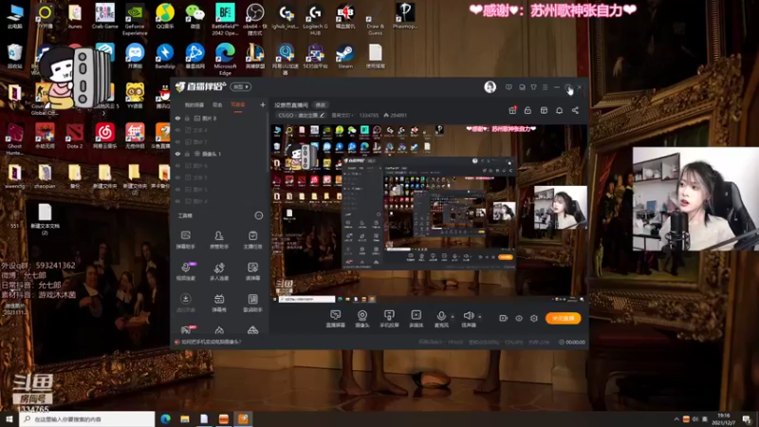Click the Windows taskbar search box
This screenshot has width=759, height=427.
87,419
